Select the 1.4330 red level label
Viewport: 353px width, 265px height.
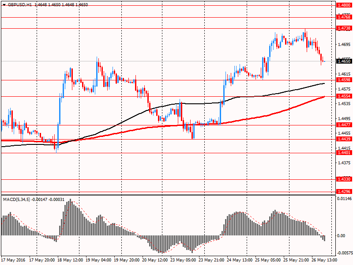tap(344, 179)
